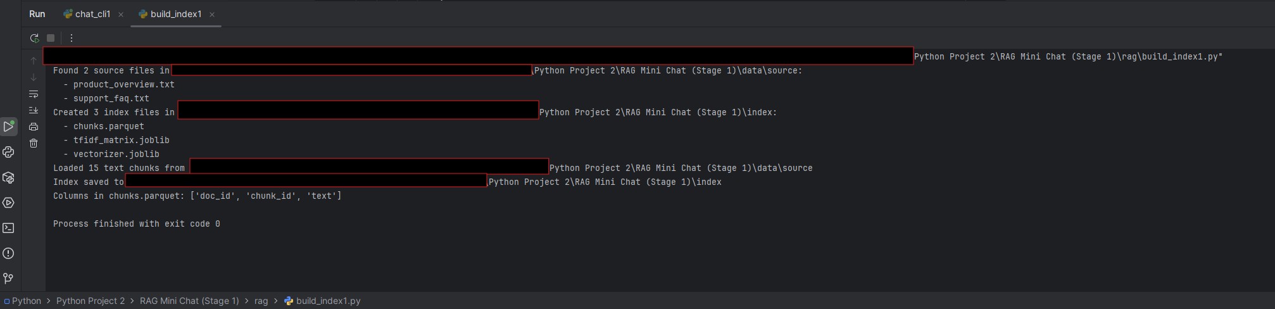
Task: Open the Python Console tool window
Action: (9, 152)
